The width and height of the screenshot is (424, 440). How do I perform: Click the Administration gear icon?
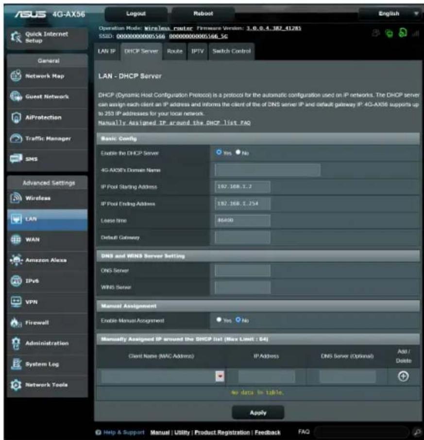(16, 343)
